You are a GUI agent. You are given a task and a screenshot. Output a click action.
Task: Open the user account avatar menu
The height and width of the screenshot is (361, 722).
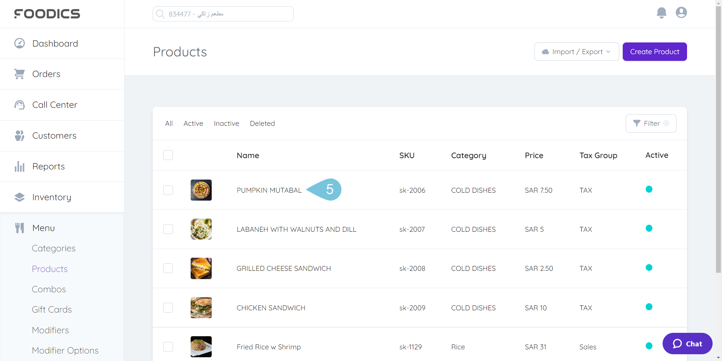pyautogui.click(x=681, y=12)
